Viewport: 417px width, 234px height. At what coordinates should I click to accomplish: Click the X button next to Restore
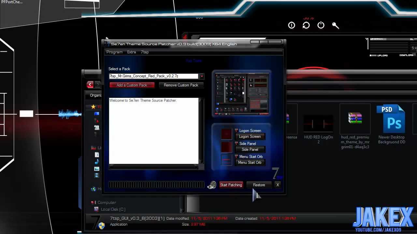click(278, 185)
